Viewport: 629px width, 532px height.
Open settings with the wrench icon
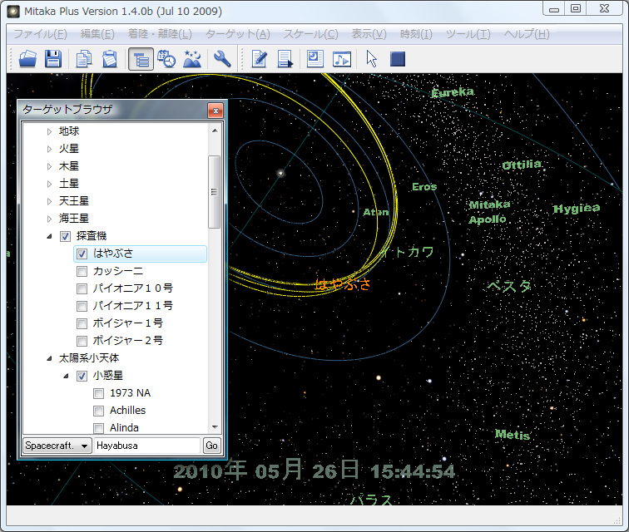click(x=222, y=59)
